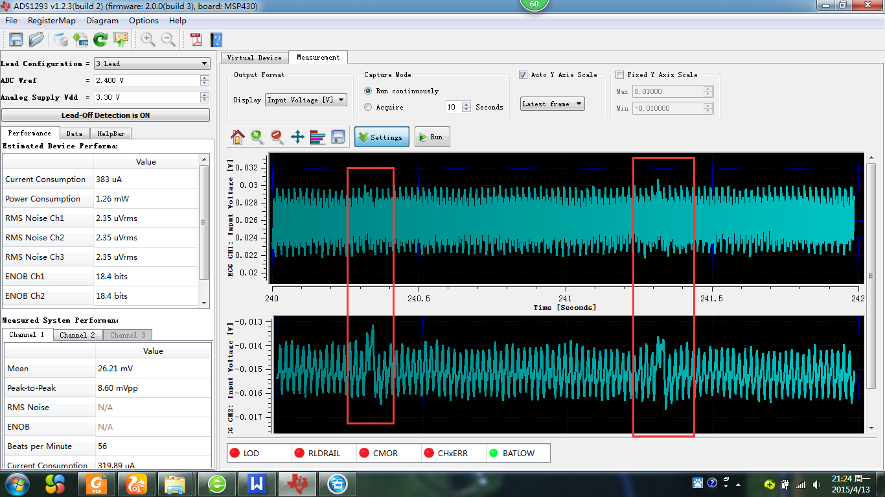Screen dimensions: 885x497
Task: Toggle the Lead-Off Detection is ON button
Action: coord(106,115)
